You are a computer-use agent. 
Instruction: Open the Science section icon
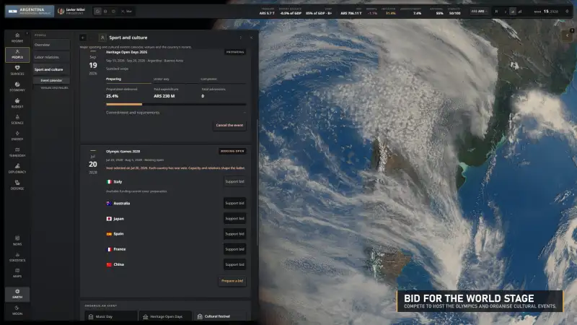coord(17,119)
